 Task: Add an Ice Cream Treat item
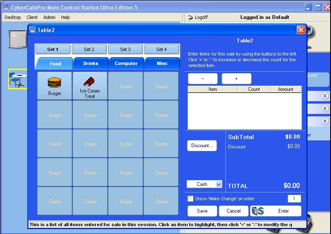[x=90, y=86]
